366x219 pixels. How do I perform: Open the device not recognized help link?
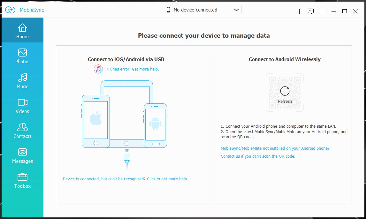tap(126, 179)
